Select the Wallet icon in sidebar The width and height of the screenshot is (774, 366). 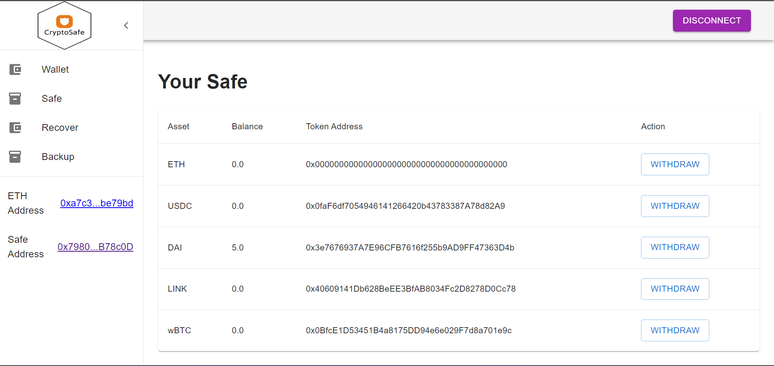[15, 69]
